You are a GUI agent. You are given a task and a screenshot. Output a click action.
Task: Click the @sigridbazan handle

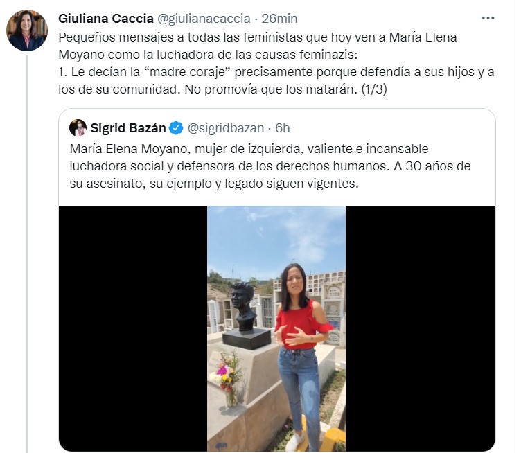point(226,128)
